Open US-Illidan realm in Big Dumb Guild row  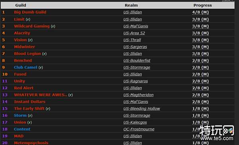(133, 12)
